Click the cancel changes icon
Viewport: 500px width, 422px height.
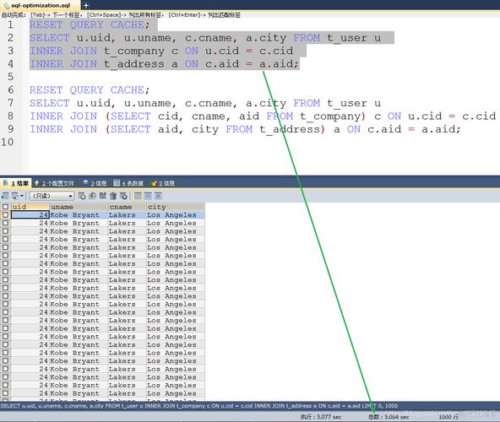click(x=123, y=196)
